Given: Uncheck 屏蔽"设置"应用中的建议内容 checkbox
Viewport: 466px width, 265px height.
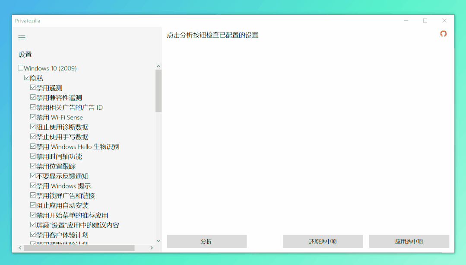Looking at the screenshot, I should coord(33,225).
